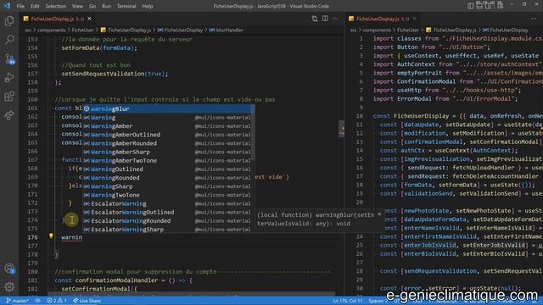The width and height of the screenshot is (543, 305).
Task: Click 'Ln 176, Col 11' cursor position
Action: pyautogui.click(x=347, y=301)
